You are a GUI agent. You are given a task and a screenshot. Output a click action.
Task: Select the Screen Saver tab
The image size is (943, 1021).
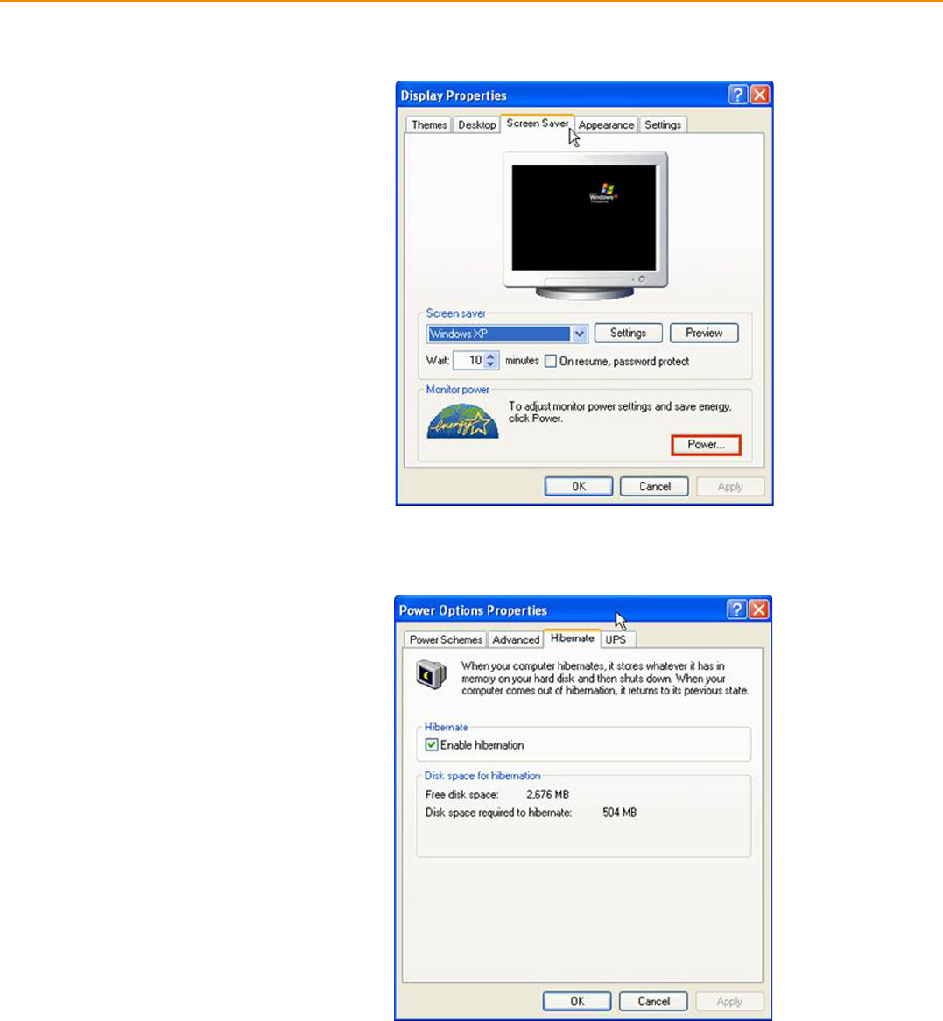tap(538, 123)
